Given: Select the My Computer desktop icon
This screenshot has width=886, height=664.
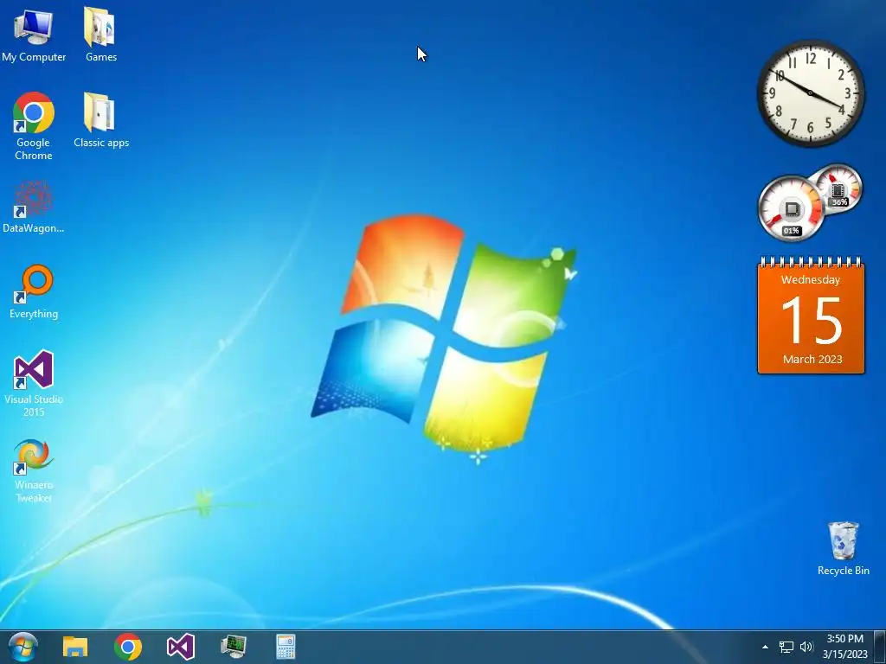Looking at the screenshot, I should click(34, 35).
